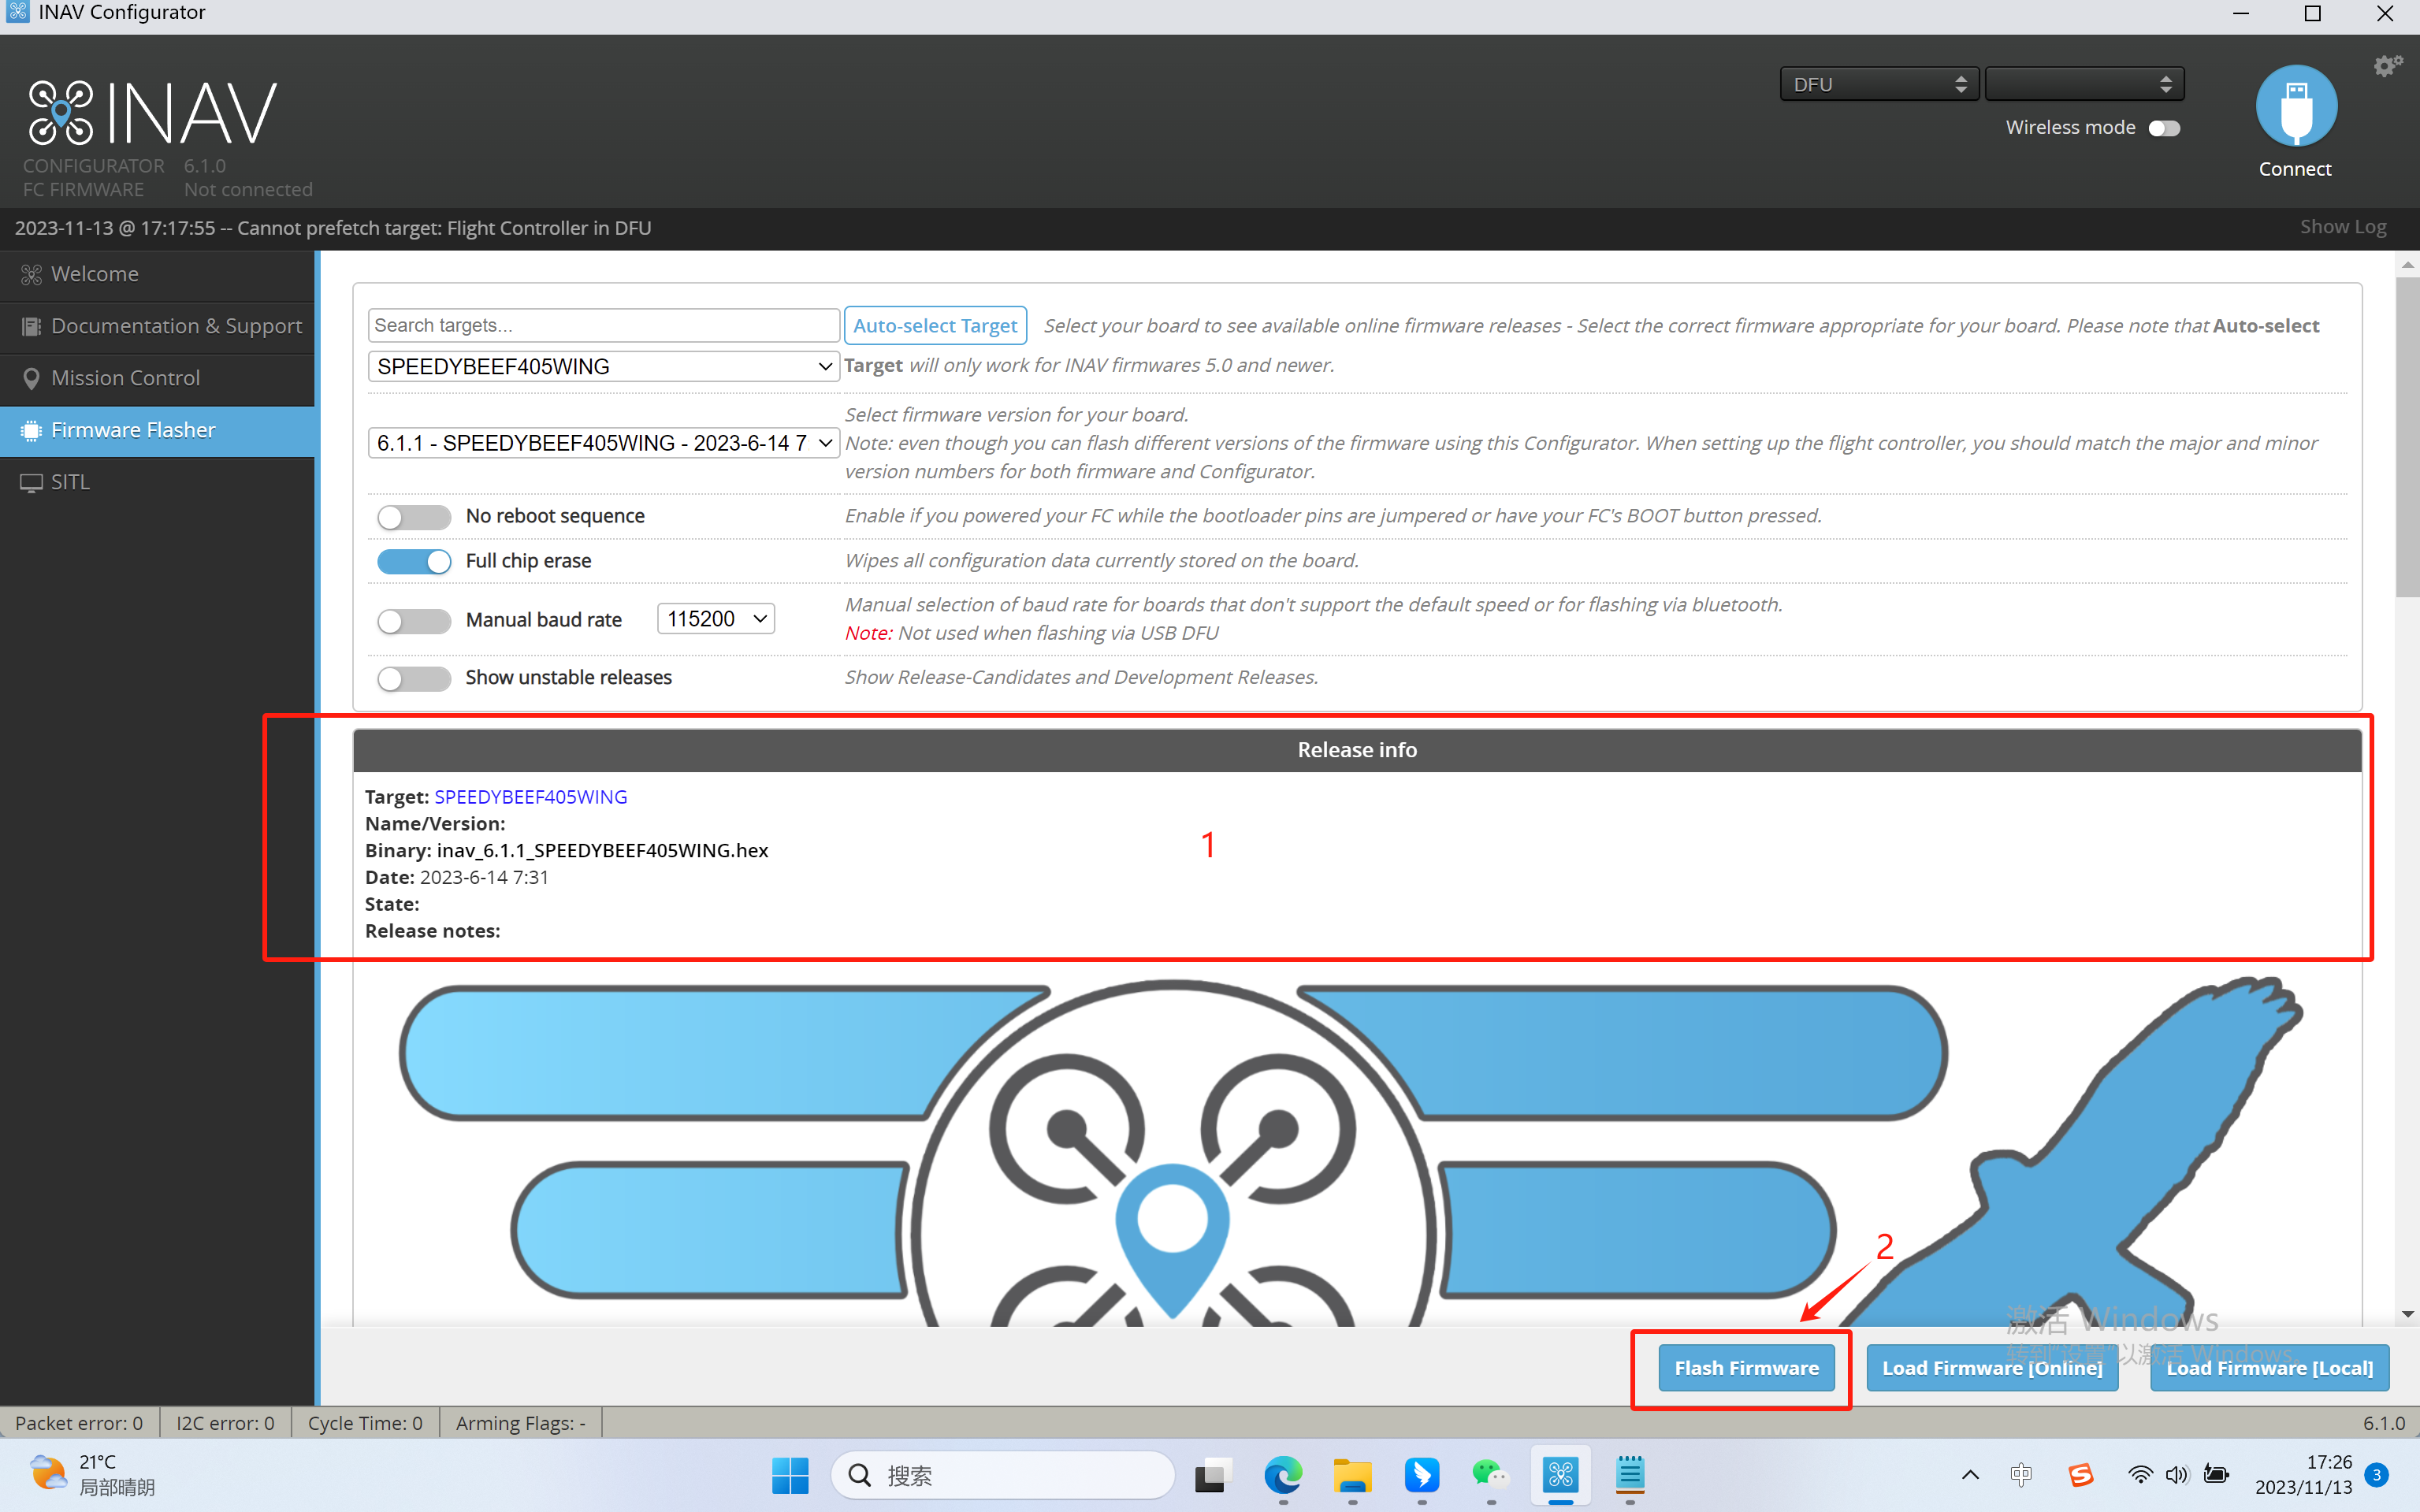Toggle Wireless mode switch
This screenshot has height=1512, width=2420.
(2164, 128)
